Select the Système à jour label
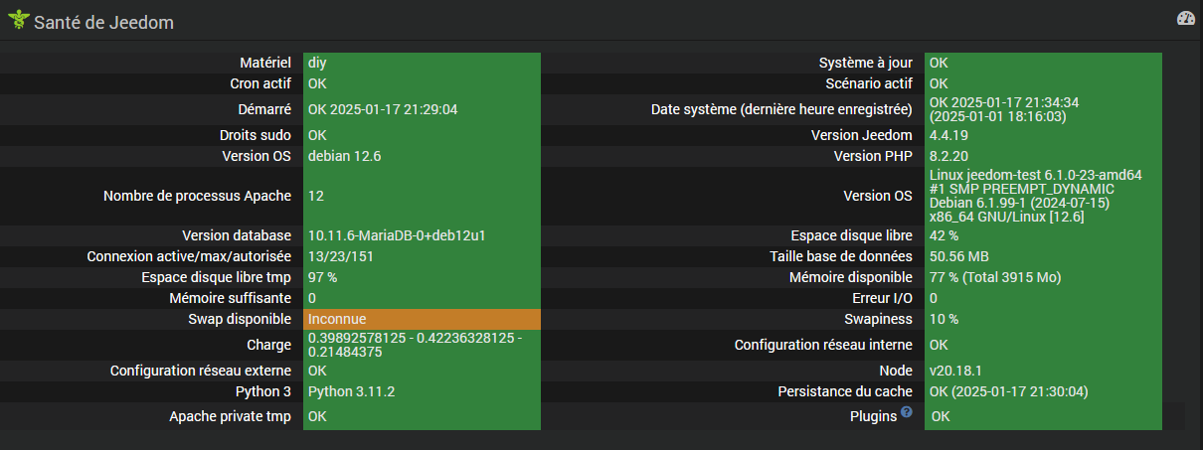The width and height of the screenshot is (1203, 450). pos(866,63)
